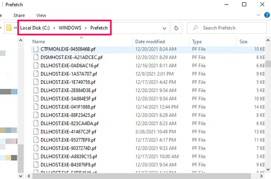The image size is (271, 179).
Task: Select file DLLHOST.EXE-1E749759.pf
Action: point(148,82)
